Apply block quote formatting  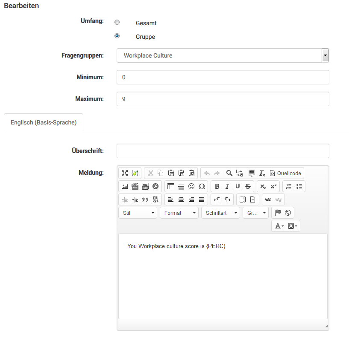(145, 199)
